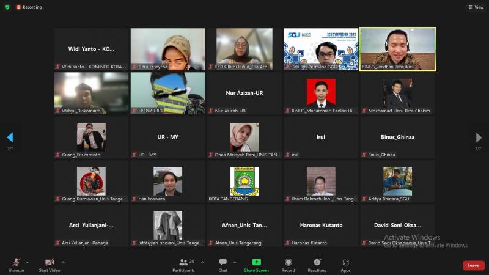The height and width of the screenshot is (275, 489).
Task: Go to previous gallery page with left arrow
Action: point(10,137)
